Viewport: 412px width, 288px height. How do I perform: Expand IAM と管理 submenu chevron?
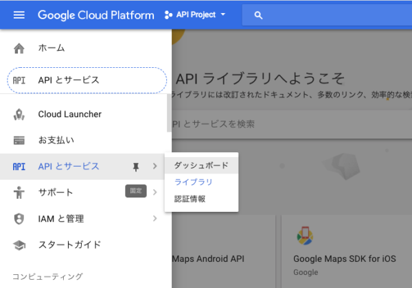click(x=154, y=218)
